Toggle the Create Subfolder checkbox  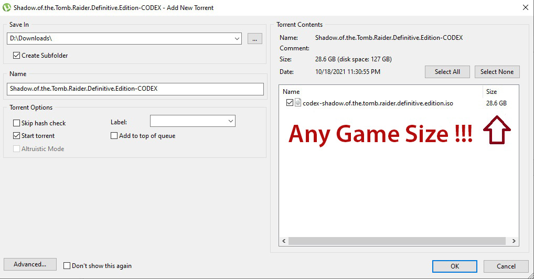tap(16, 55)
